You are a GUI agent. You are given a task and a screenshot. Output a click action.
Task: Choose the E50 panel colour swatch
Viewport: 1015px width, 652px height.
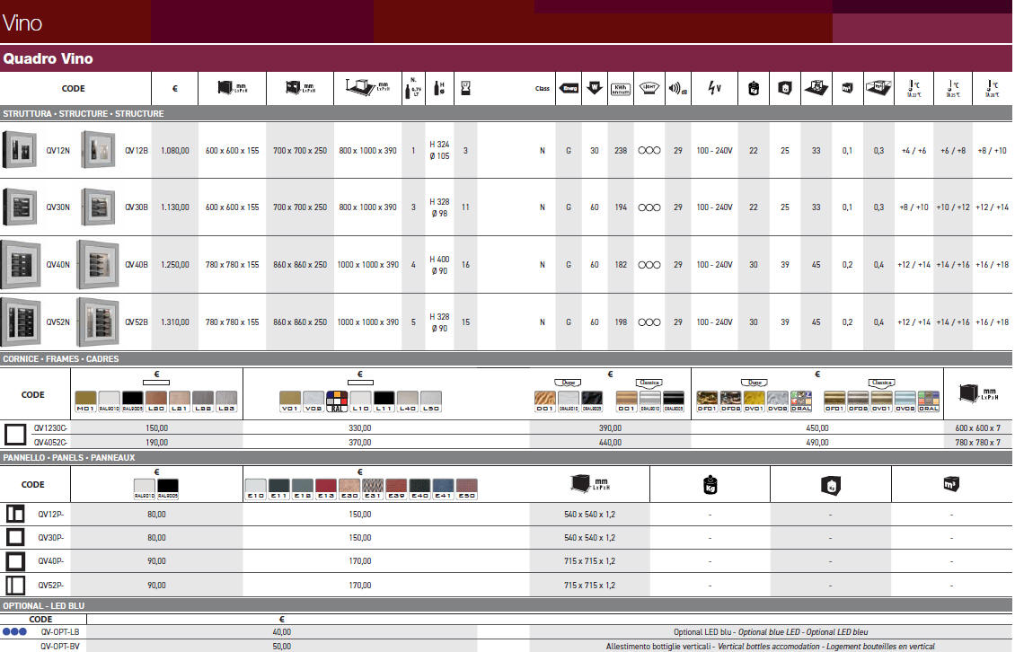(467, 489)
